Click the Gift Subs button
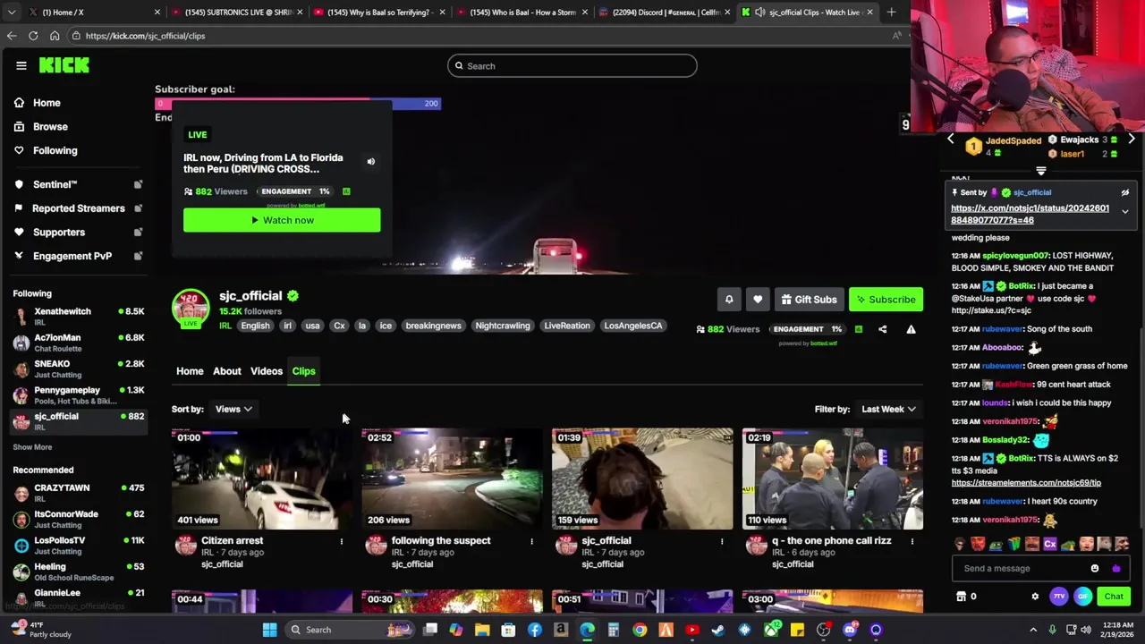 pyautogui.click(x=809, y=300)
